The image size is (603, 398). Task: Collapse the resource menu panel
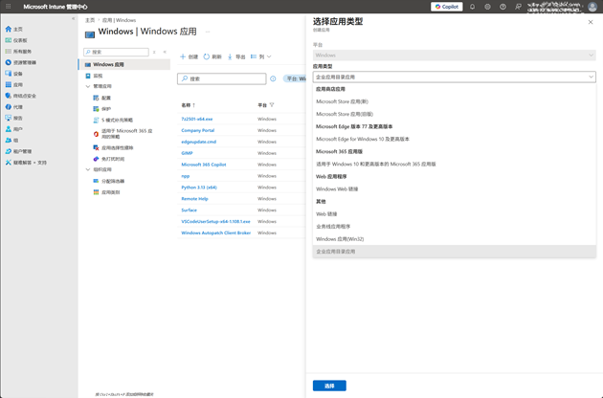[165, 52]
